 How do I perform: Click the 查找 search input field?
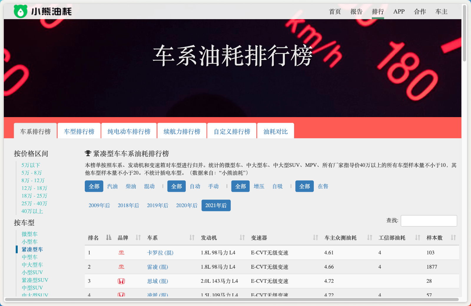tap(429, 221)
